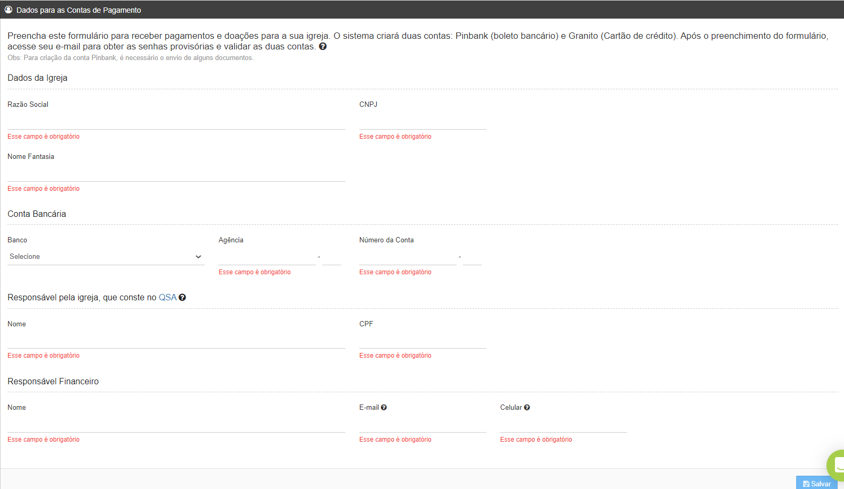This screenshot has width=844, height=489.
Task: Open the Banco Selecione dropdown
Action: [106, 257]
